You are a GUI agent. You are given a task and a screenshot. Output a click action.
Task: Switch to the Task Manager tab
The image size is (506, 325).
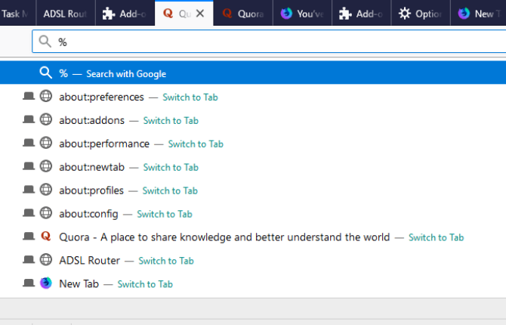tap(18, 13)
